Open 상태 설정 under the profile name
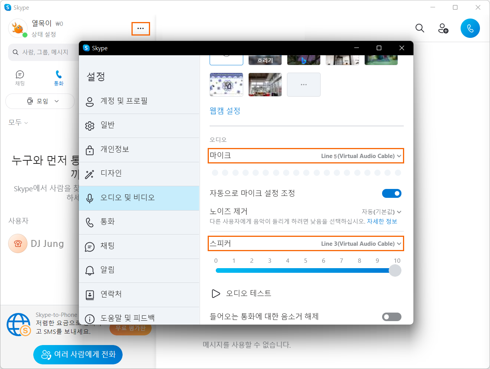The image size is (490, 369). pyautogui.click(x=44, y=34)
